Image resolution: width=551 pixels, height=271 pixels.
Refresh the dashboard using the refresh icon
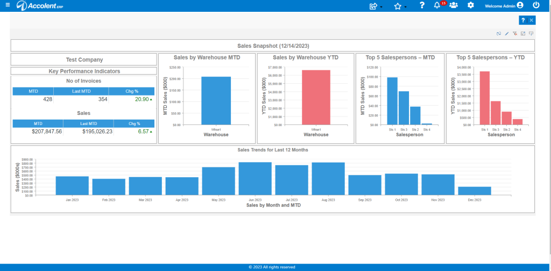(498, 34)
